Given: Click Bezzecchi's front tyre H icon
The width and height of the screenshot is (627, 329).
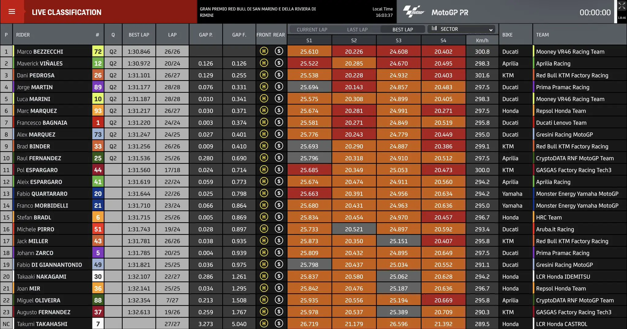Looking at the screenshot, I should point(264,51).
